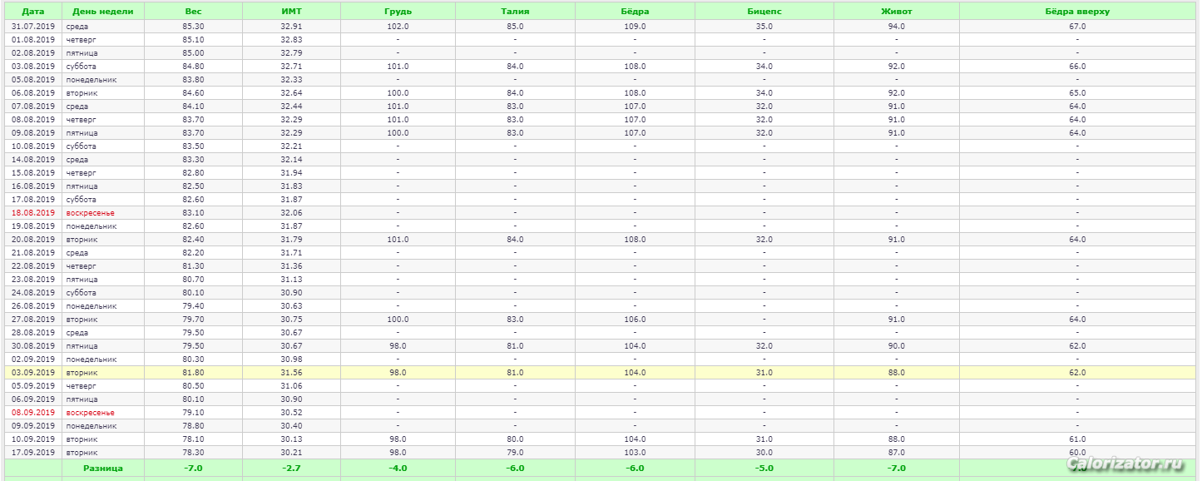Click the Бёдра вверху column header
This screenshot has height=481, width=1202.
pyautogui.click(x=1077, y=12)
